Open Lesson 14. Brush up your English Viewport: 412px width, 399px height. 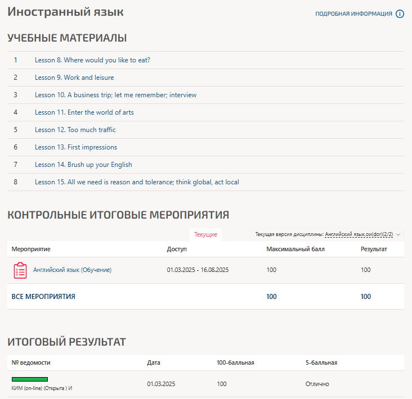(x=83, y=165)
